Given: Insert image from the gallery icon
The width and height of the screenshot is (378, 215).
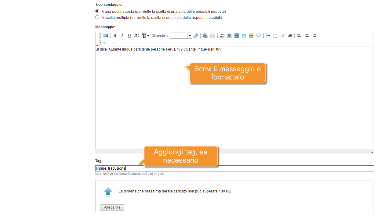Looking at the screenshot, I should click(222, 36).
